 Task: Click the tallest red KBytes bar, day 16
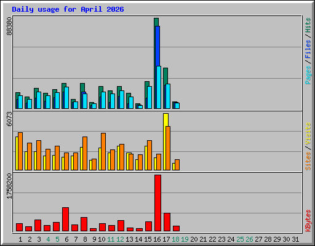click(x=157, y=203)
